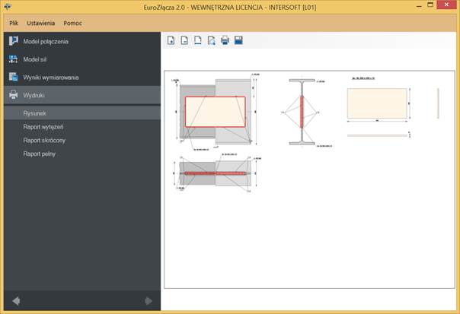This screenshot has width=460, height=314.
Task: Open Raport pełny
Action: (40, 154)
